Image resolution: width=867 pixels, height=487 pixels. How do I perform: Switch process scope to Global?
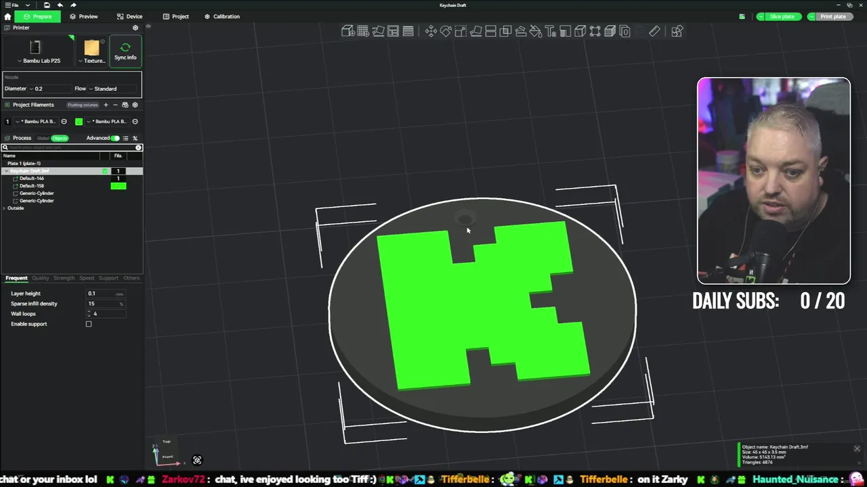[43, 138]
